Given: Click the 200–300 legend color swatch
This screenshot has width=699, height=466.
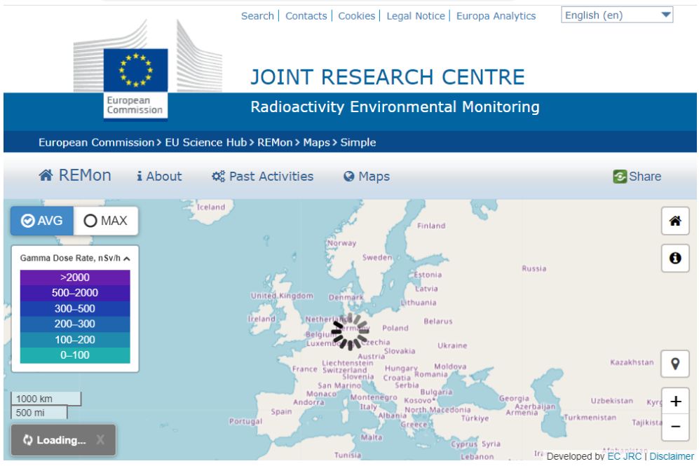Looking at the screenshot, I should click(75, 324).
